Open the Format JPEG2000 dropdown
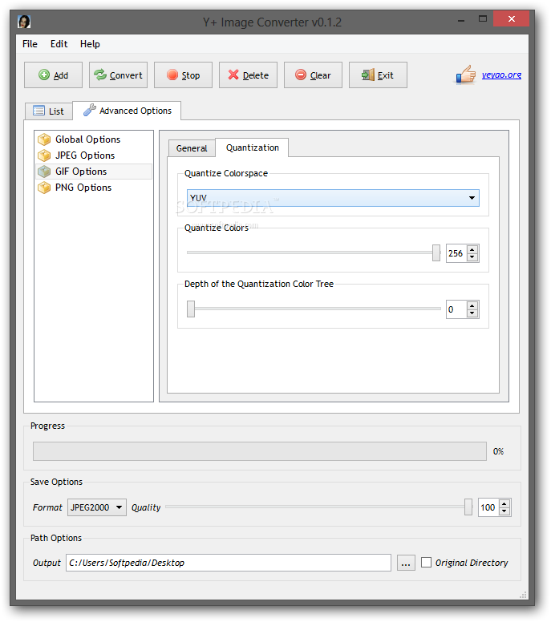551x622 pixels. [x=97, y=507]
